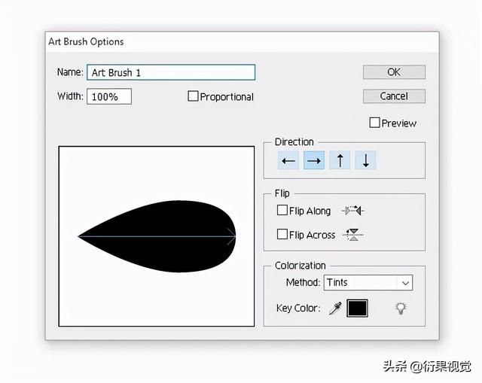
Task: Click the Cancel button
Action: [x=394, y=96]
